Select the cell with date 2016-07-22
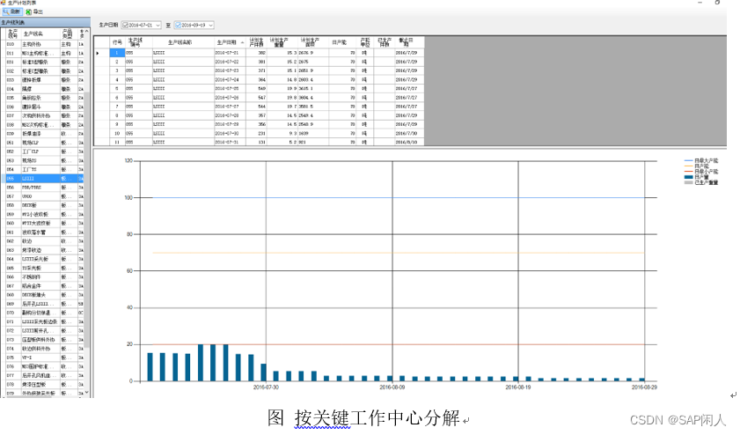The height and width of the screenshot is (435, 740). click(x=230, y=62)
